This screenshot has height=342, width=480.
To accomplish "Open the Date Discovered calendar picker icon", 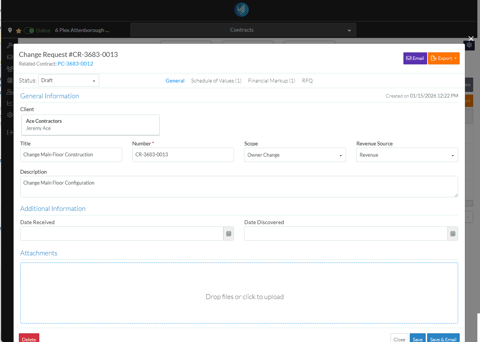I will pyautogui.click(x=453, y=234).
